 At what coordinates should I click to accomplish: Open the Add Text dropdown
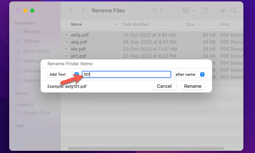pyautogui.click(x=63, y=74)
